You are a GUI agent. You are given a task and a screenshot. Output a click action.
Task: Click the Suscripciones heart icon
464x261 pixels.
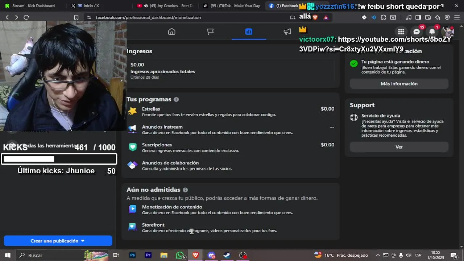coord(132,147)
